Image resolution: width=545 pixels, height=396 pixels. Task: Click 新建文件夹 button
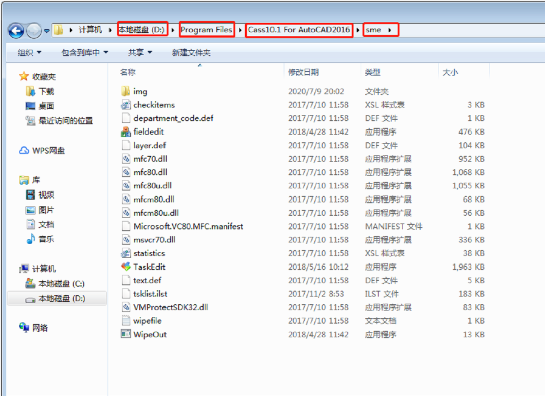tap(191, 53)
